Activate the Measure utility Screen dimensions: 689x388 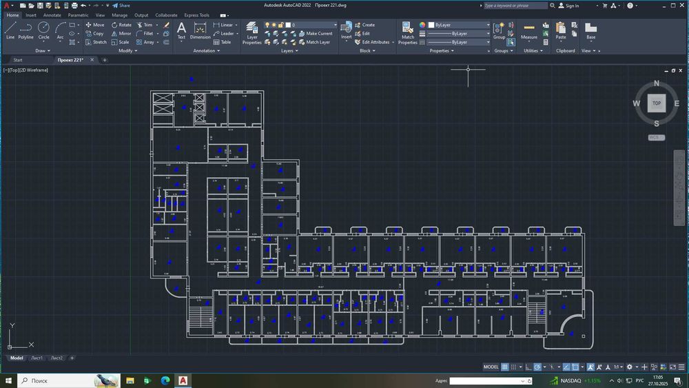click(529, 30)
